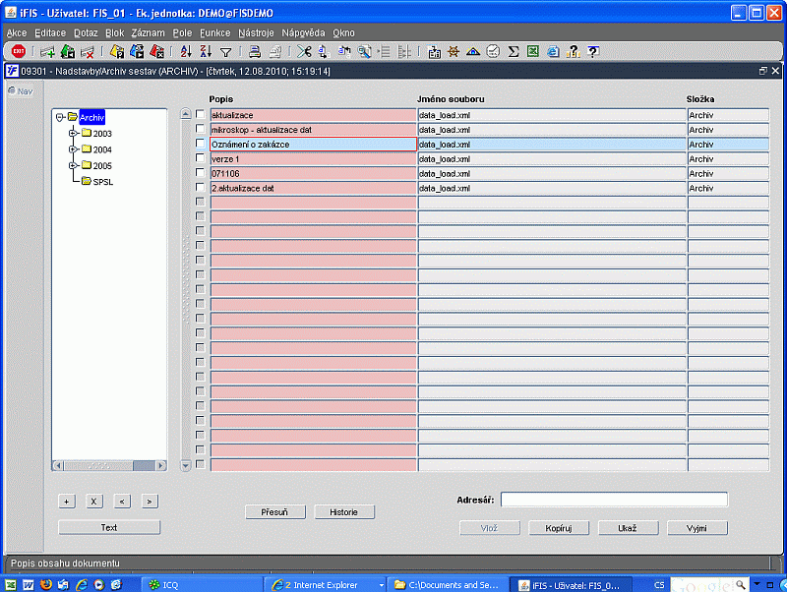Click the blue-yellow triangle toolbar icon

point(473,51)
